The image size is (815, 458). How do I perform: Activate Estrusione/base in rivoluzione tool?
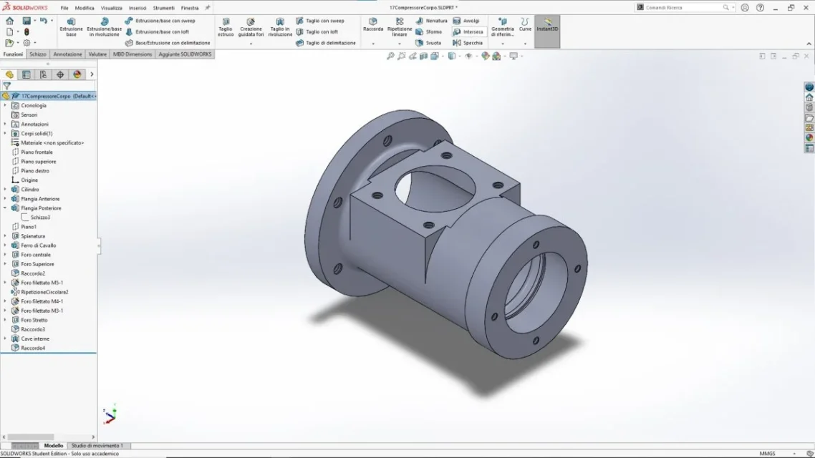tap(104, 26)
